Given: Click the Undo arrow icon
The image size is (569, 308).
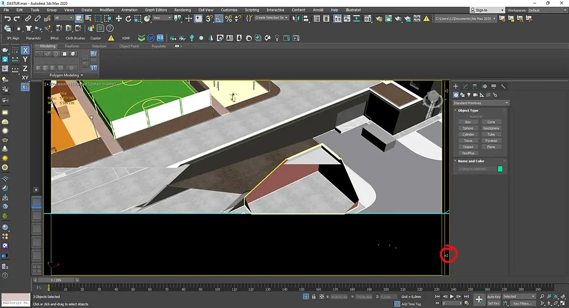Looking at the screenshot, I should [7, 18].
